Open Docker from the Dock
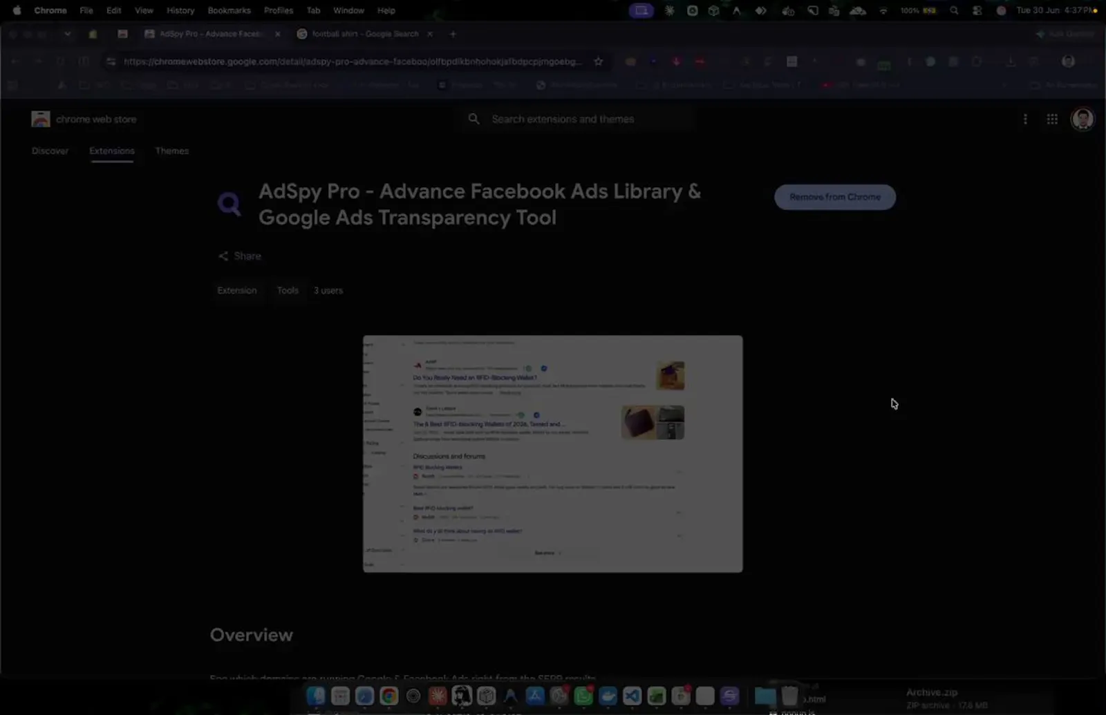 [608, 696]
